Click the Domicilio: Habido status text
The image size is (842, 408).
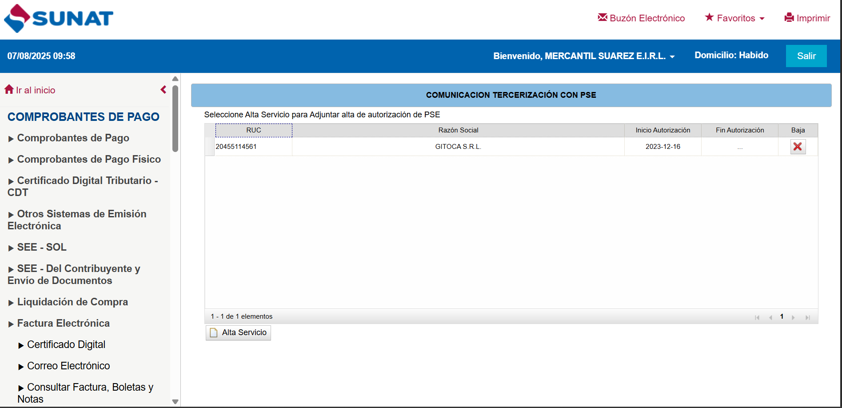tap(731, 56)
